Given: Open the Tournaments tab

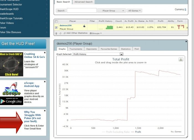Looking at the screenshot, I should pos(76,49).
